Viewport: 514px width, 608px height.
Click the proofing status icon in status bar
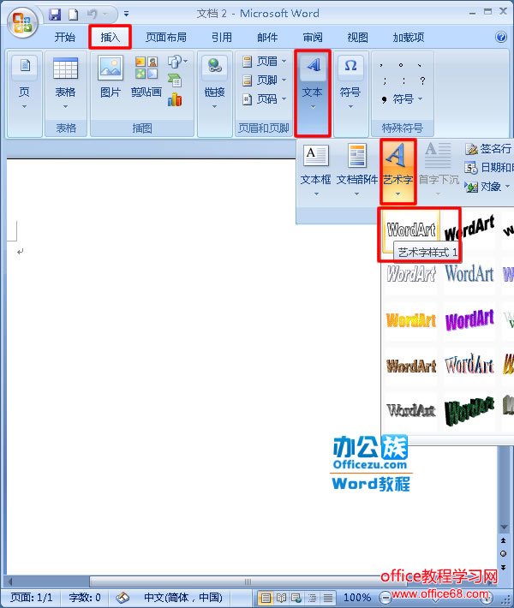point(123,598)
